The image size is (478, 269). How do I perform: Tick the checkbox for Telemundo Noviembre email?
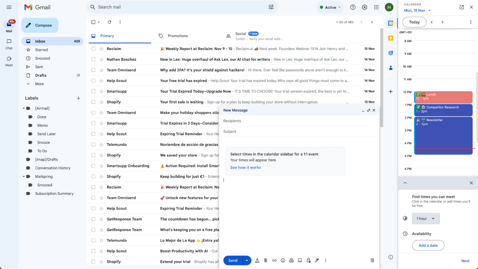pos(93,144)
